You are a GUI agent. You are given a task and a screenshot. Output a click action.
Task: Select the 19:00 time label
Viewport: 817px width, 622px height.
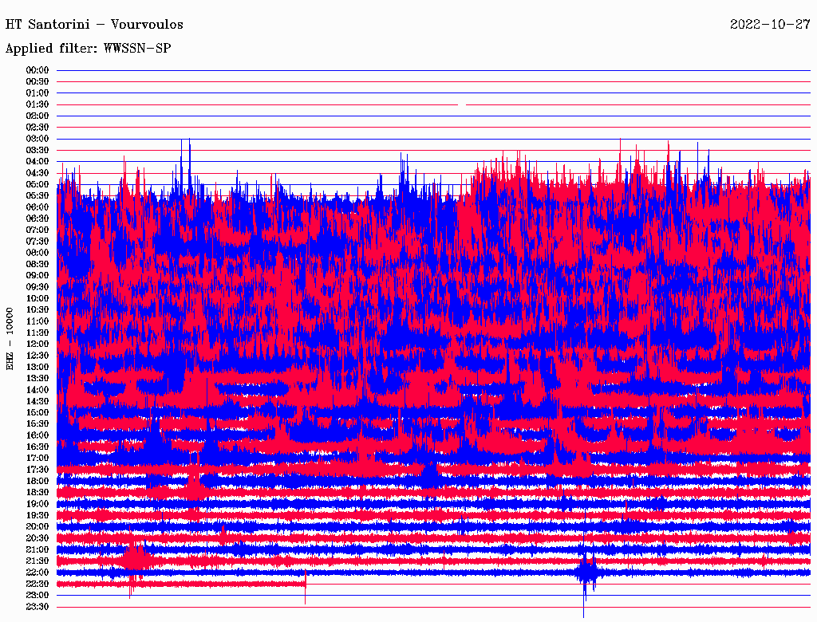pos(37,504)
